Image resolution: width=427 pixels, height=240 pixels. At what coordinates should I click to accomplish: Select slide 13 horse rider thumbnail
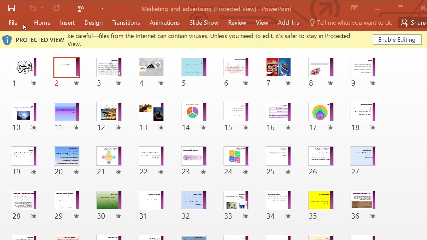[x=151, y=112]
